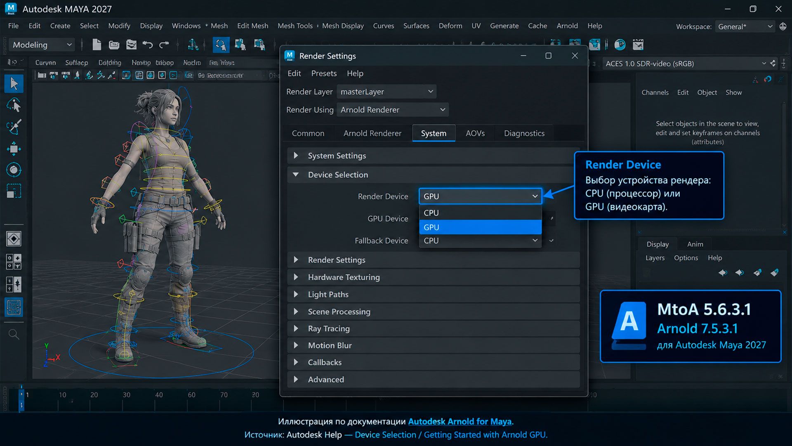Collapse the Device Selection section
The image size is (792, 446).
pos(296,175)
